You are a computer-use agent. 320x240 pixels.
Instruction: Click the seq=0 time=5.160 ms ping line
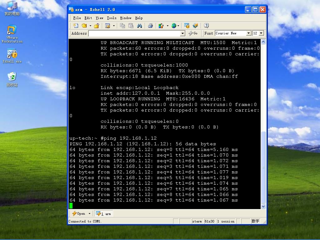[154, 149]
